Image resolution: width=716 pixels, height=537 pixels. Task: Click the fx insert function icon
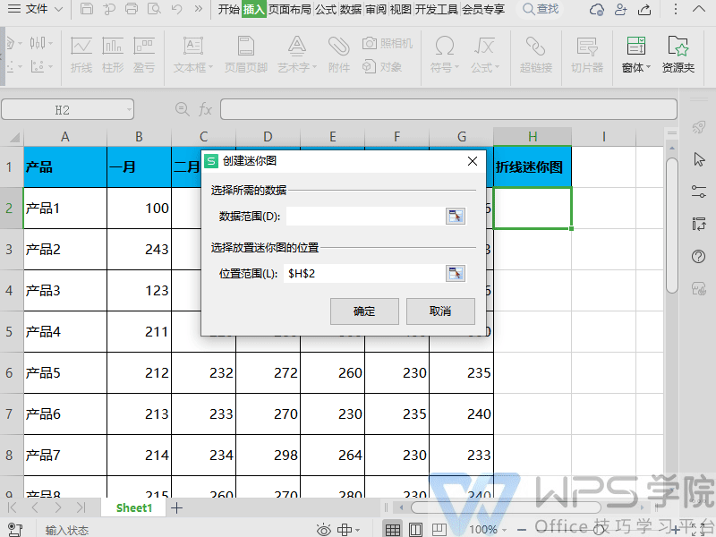point(205,109)
